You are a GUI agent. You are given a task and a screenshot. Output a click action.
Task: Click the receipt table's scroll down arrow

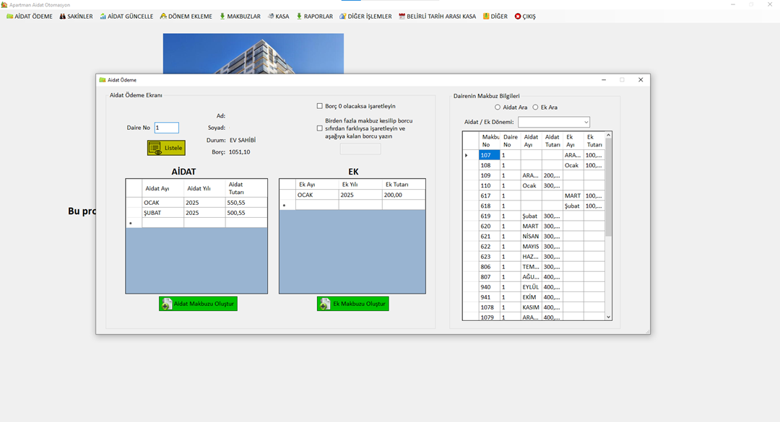tap(608, 317)
